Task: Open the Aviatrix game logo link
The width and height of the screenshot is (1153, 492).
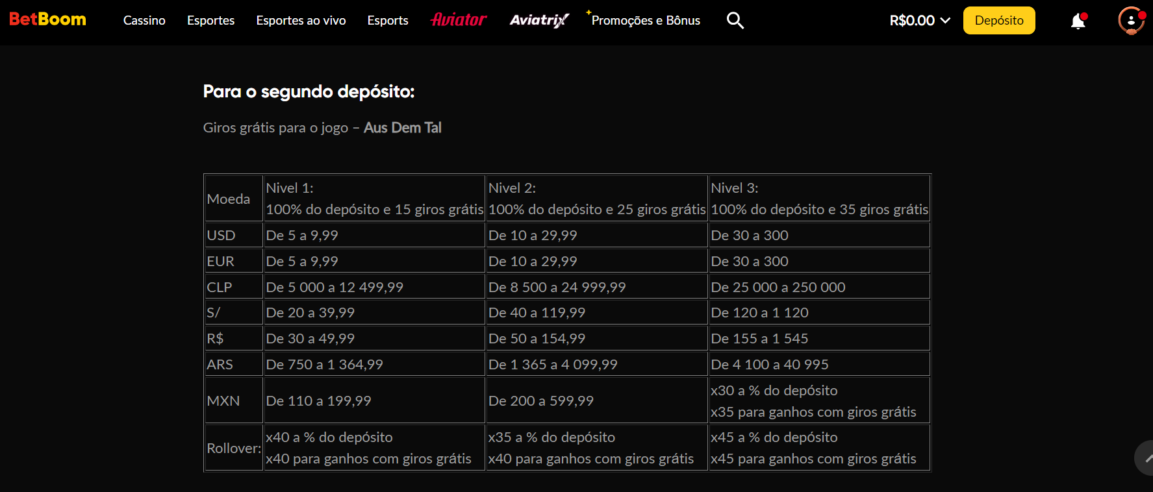Action: (539, 20)
